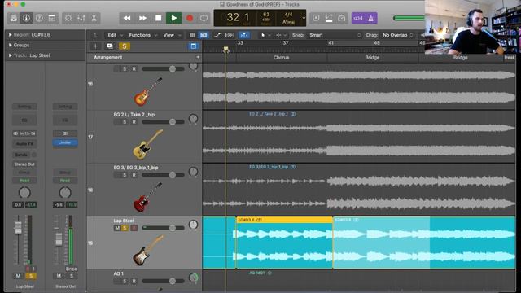
Task: Expand the Groups disclosure triangle
Action: 11,45
